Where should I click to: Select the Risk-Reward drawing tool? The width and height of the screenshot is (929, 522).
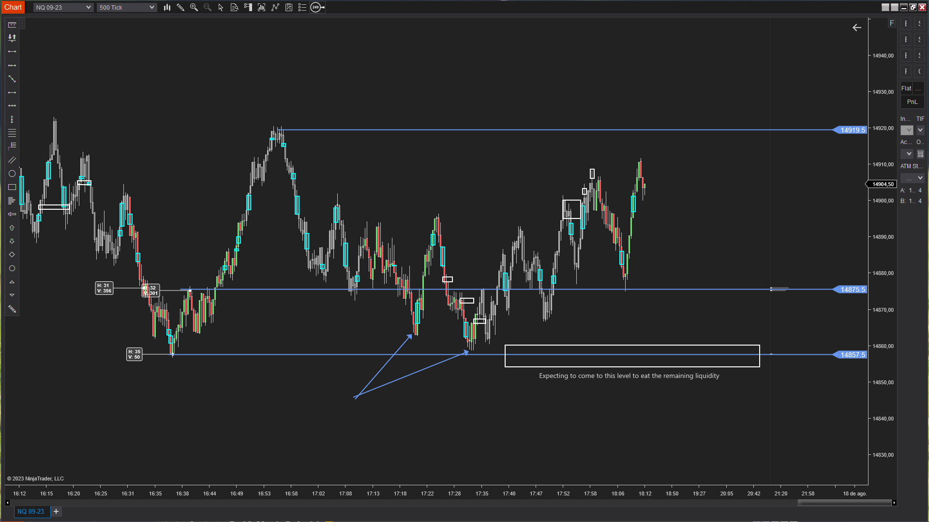12,38
